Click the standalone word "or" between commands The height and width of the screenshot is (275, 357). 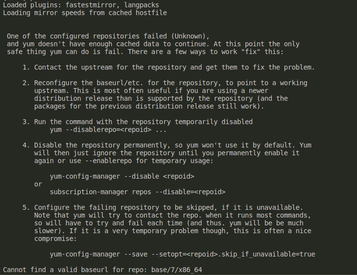[x=38, y=184]
